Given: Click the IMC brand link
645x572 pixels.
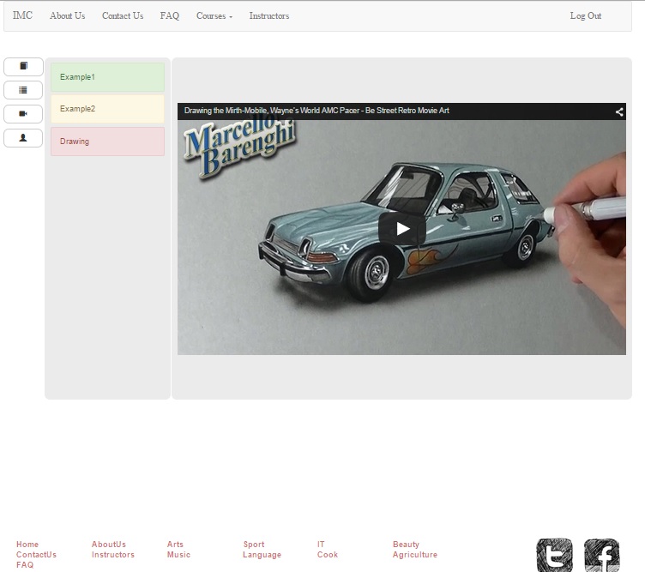Looking at the screenshot, I should click(22, 16).
